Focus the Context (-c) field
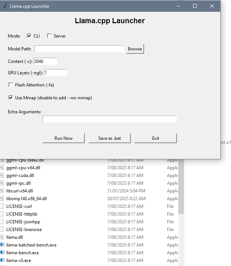The image size is (231, 266). [x=45, y=61]
